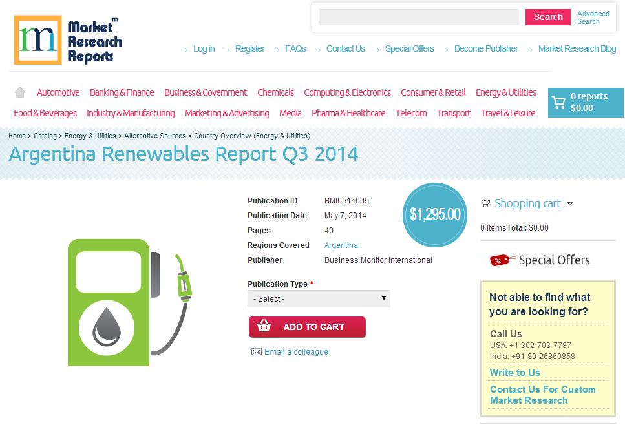Click the small Shopping cart icon

point(485,203)
